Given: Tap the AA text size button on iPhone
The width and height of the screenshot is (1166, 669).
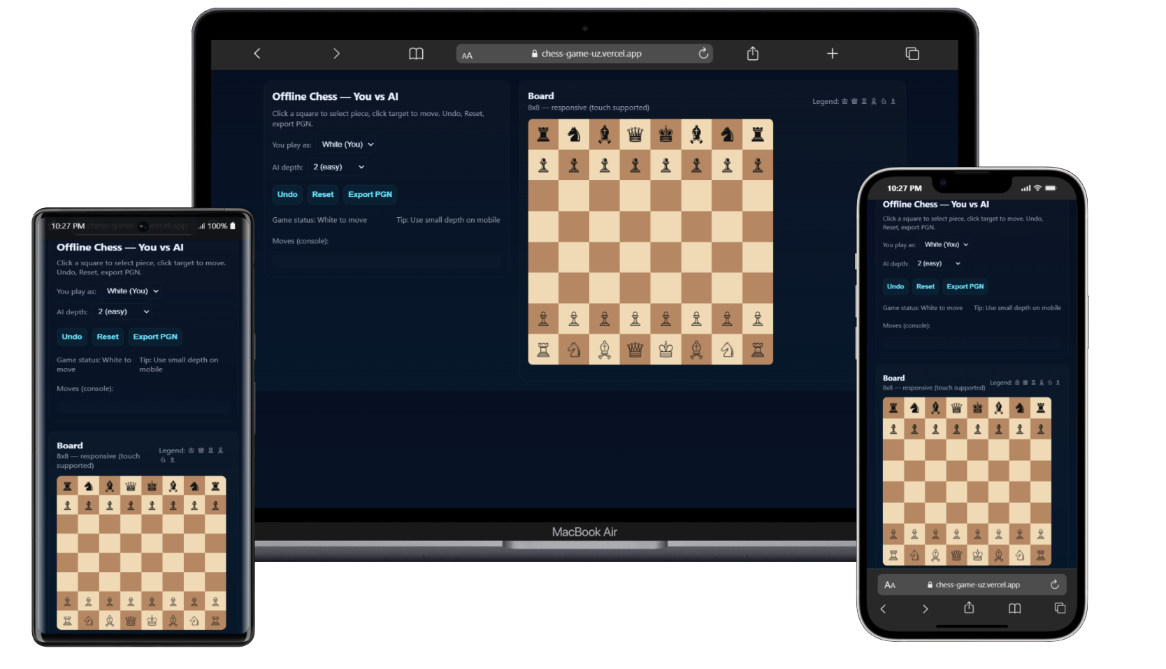Looking at the screenshot, I should 890,585.
